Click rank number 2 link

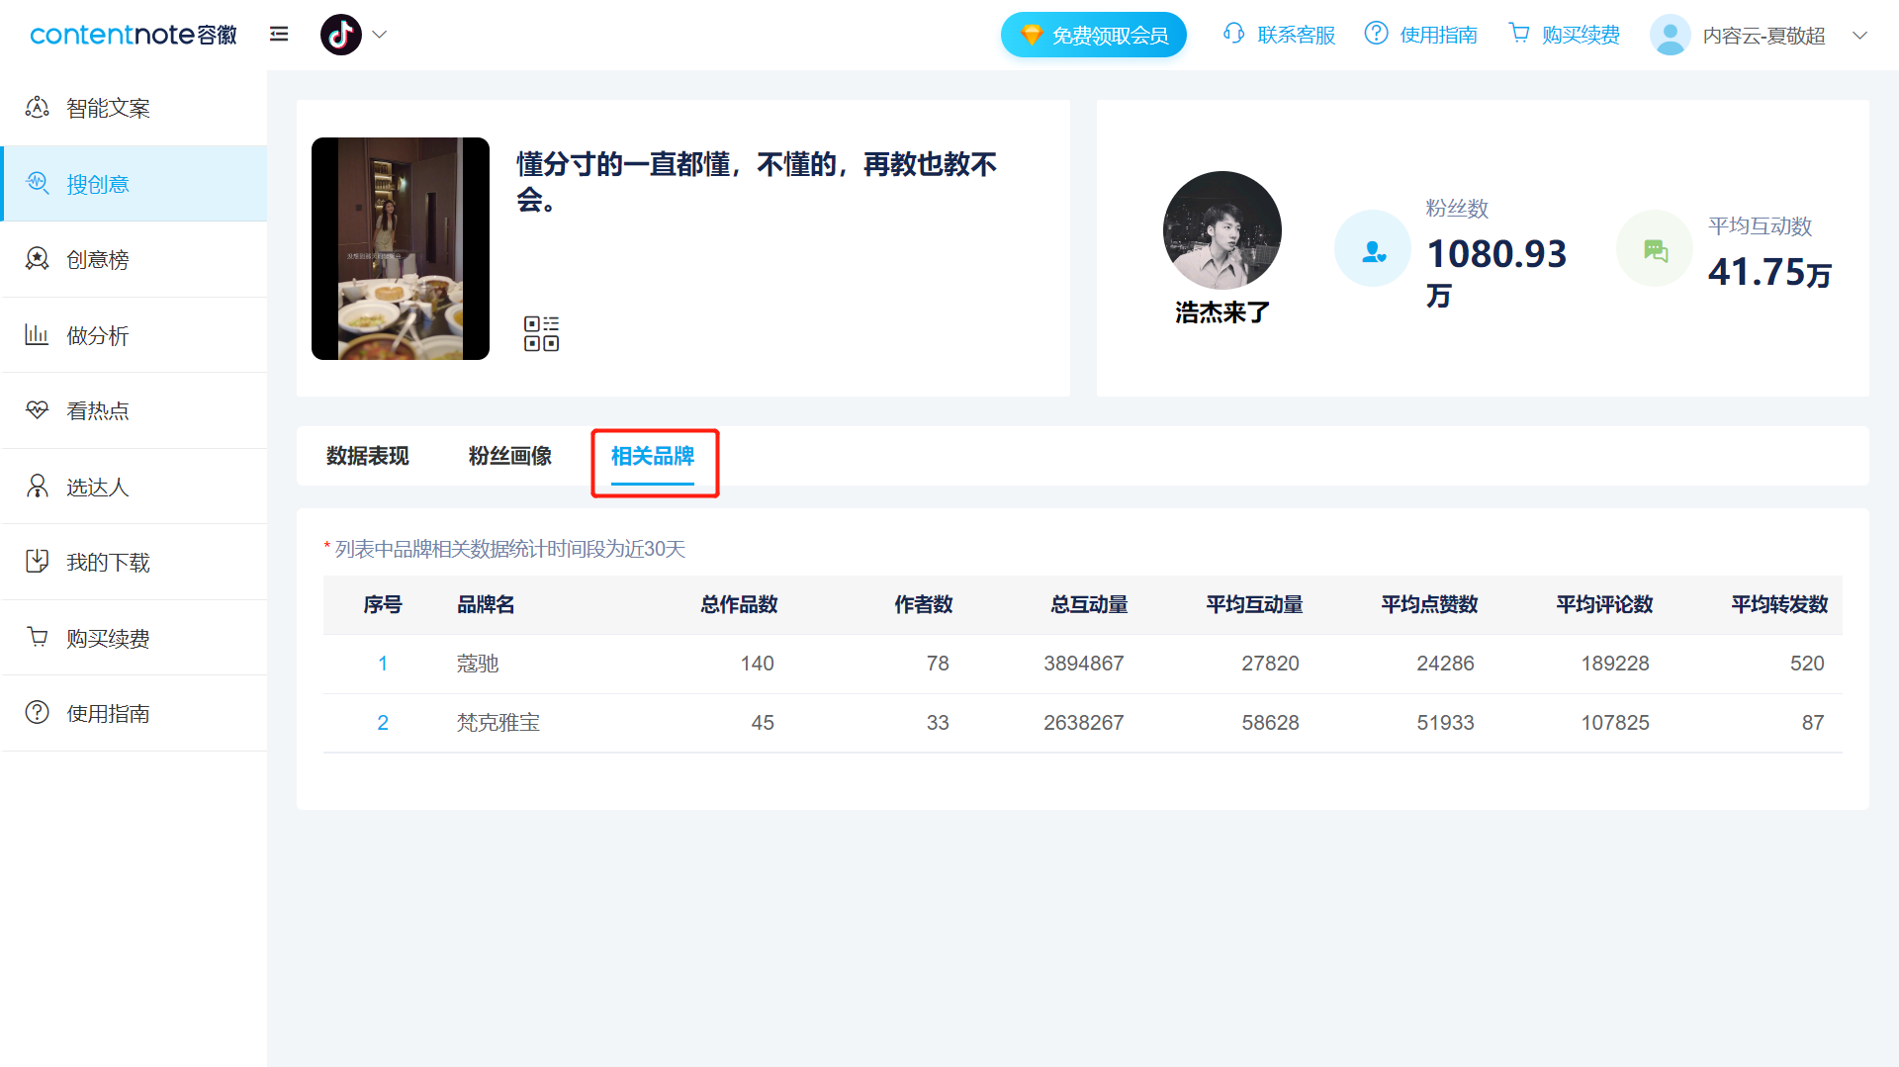pos(383,723)
